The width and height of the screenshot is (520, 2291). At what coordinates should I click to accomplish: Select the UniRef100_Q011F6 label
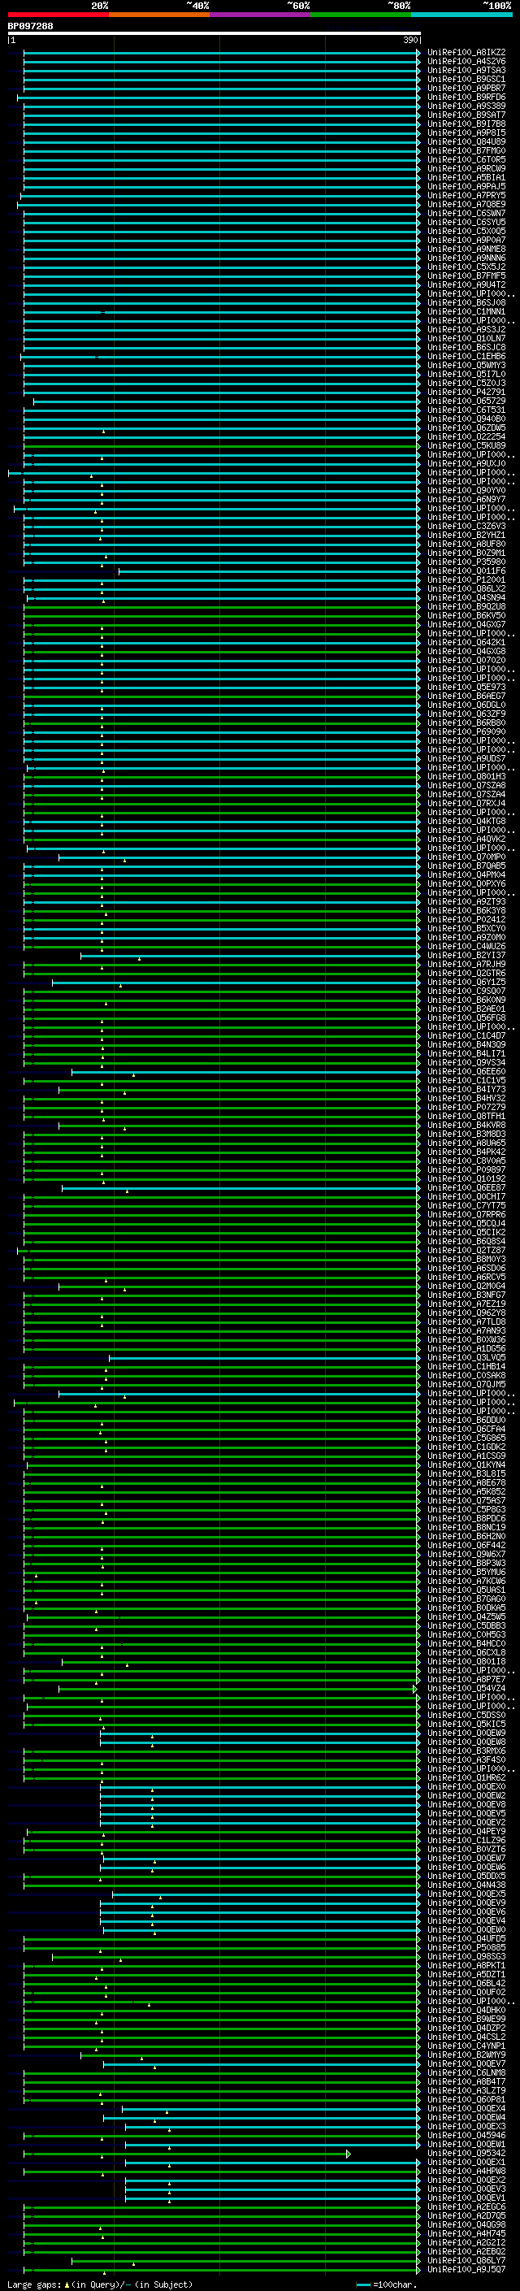(466, 571)
